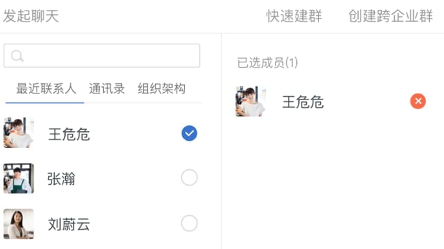444x249 pixels.
Task: Click 王危危's avatar in the contact list
Action: coord(18,133)
